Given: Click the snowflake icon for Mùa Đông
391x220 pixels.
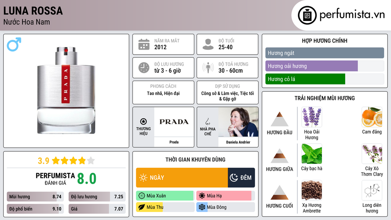Looking at the screenshot, I should (202, 207).
